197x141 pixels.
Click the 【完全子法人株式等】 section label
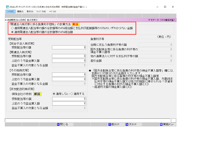[22, 44]
